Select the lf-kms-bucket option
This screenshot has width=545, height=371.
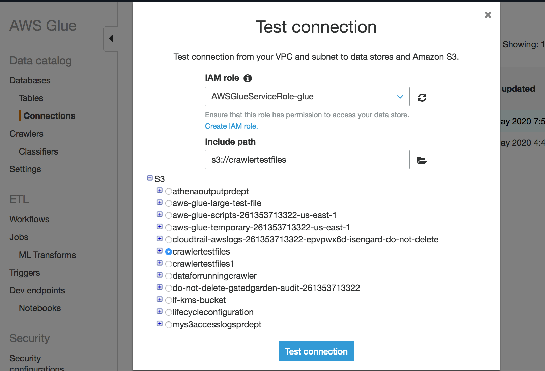tap(169, 300)
